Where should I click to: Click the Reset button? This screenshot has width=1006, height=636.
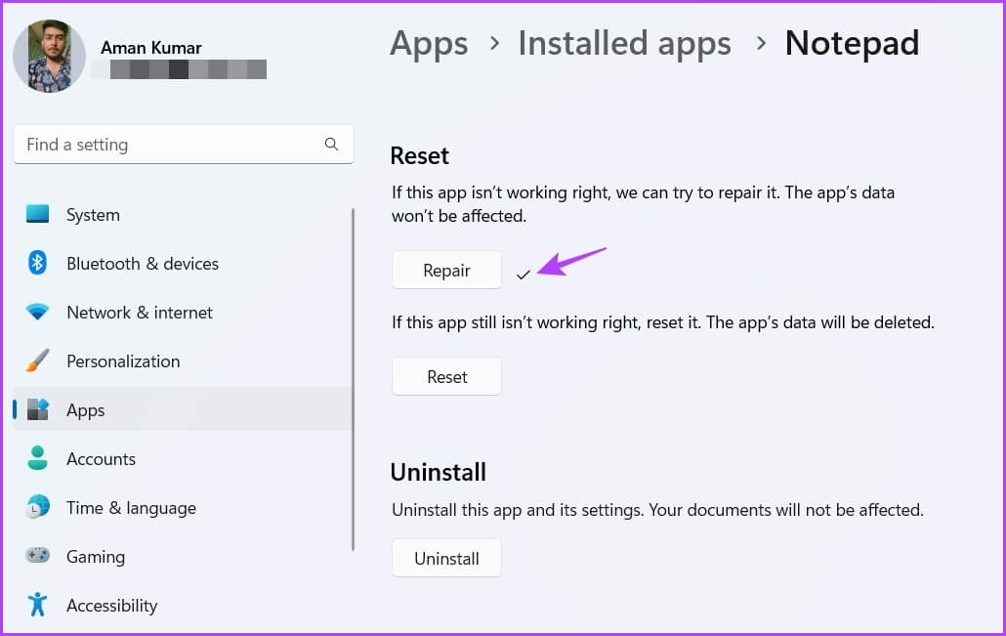[x=446, y=377]
